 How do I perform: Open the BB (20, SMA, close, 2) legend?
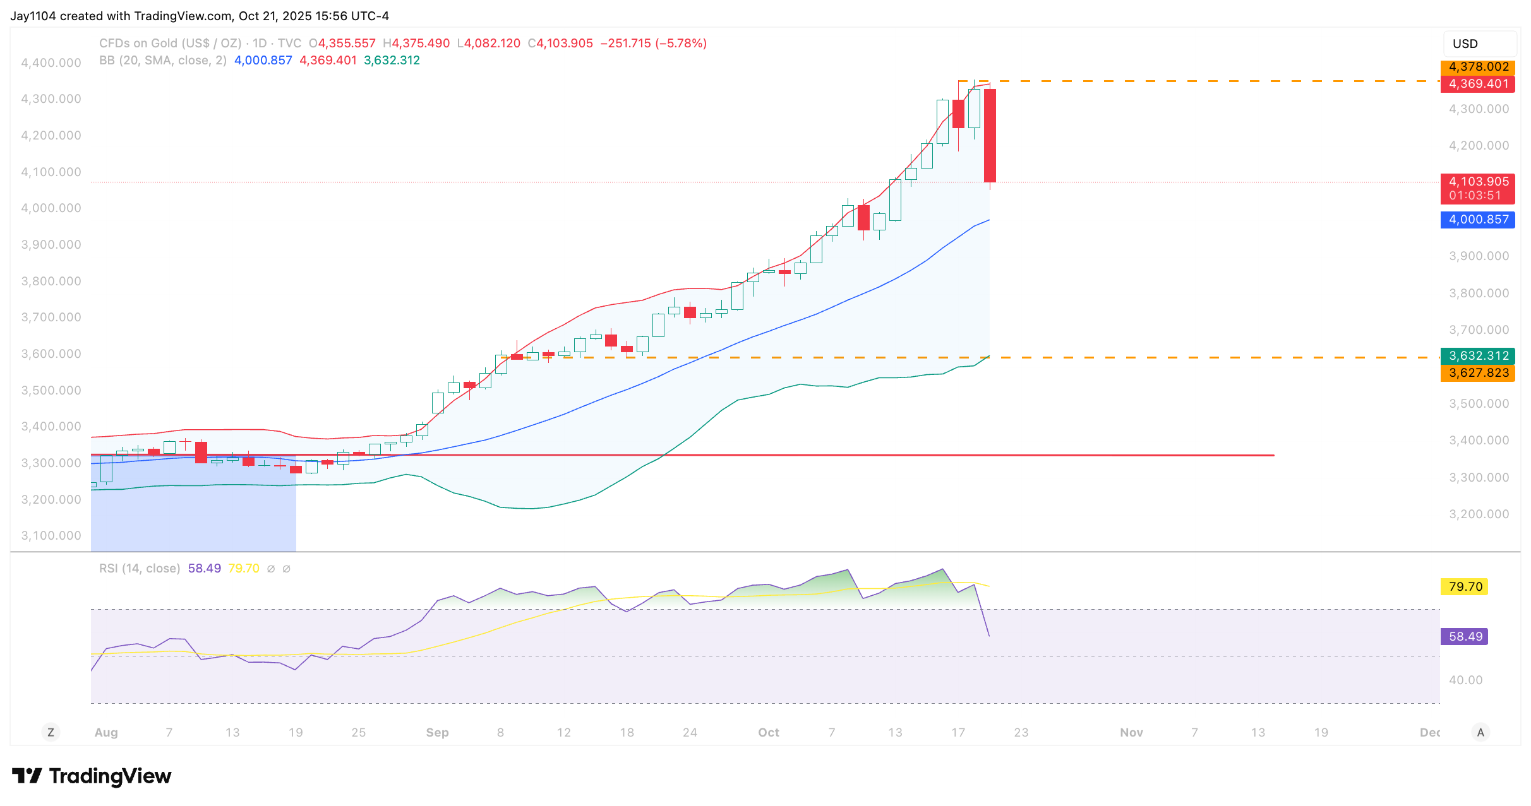(162, 61)
